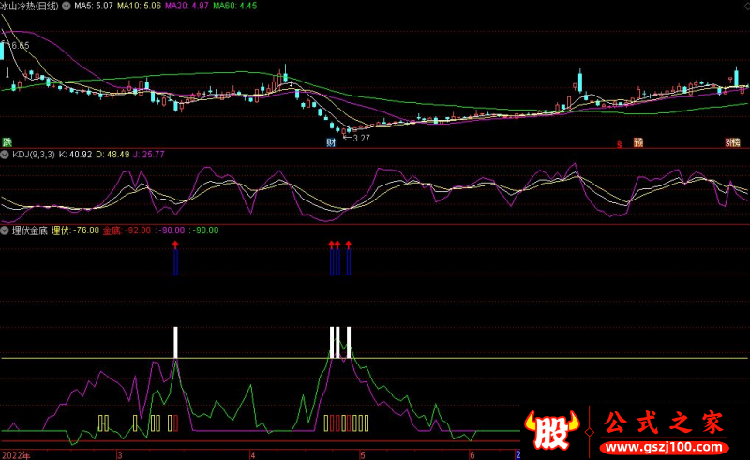Click month 6 on the time axis

(472, 455)
